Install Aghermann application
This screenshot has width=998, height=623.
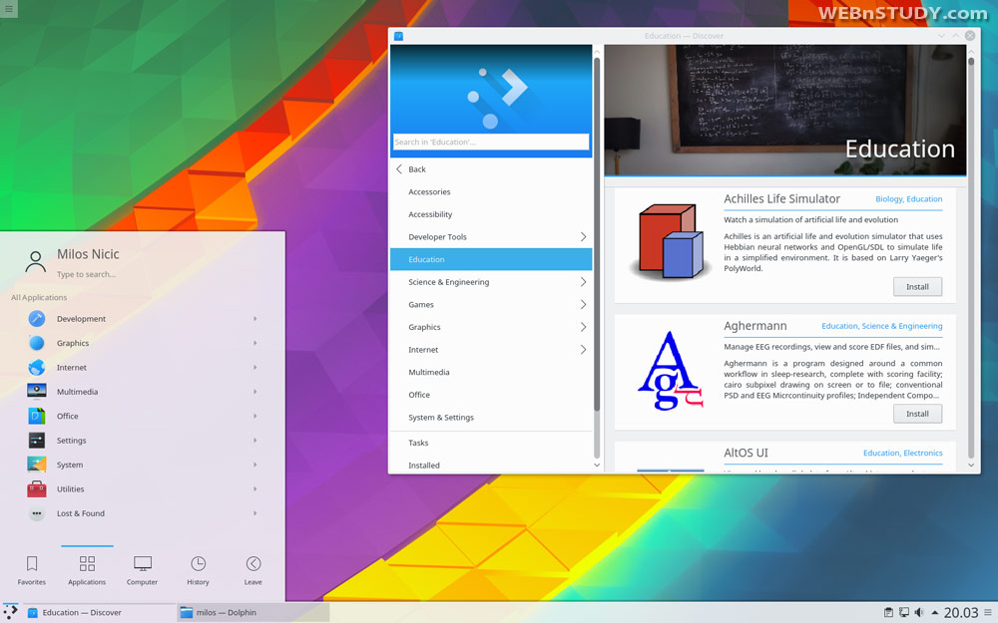pos(917,414)
